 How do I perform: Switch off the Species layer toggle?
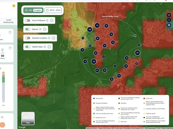tap(27, 29)
